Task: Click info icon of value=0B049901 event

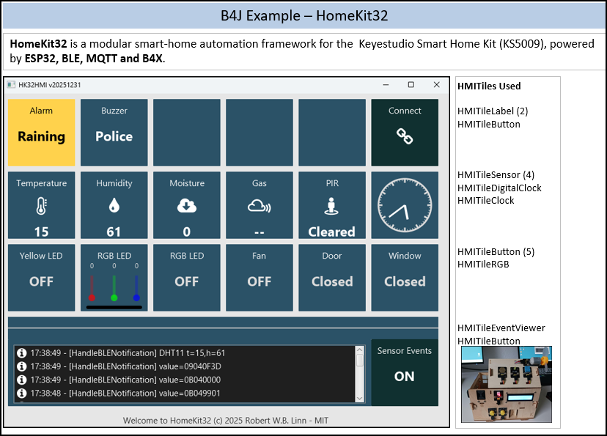Action: (x=22, y=393)
